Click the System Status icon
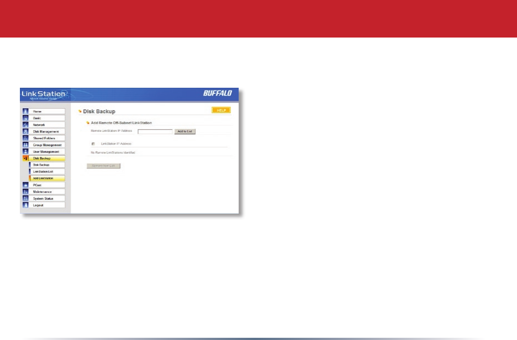 [x=25, y=198]
